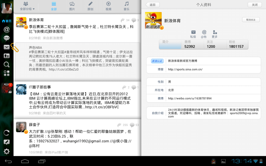
Task: Open link http://t.cn/zOBFbVC in IBM post
Action: pos(102,107)
